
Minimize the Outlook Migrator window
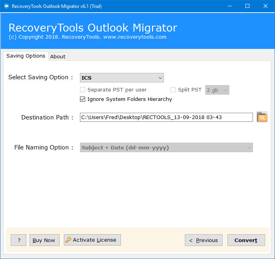[x=230, y=6]
